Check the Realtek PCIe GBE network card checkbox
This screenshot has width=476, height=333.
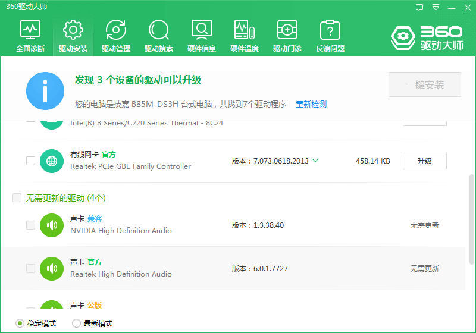30,161
